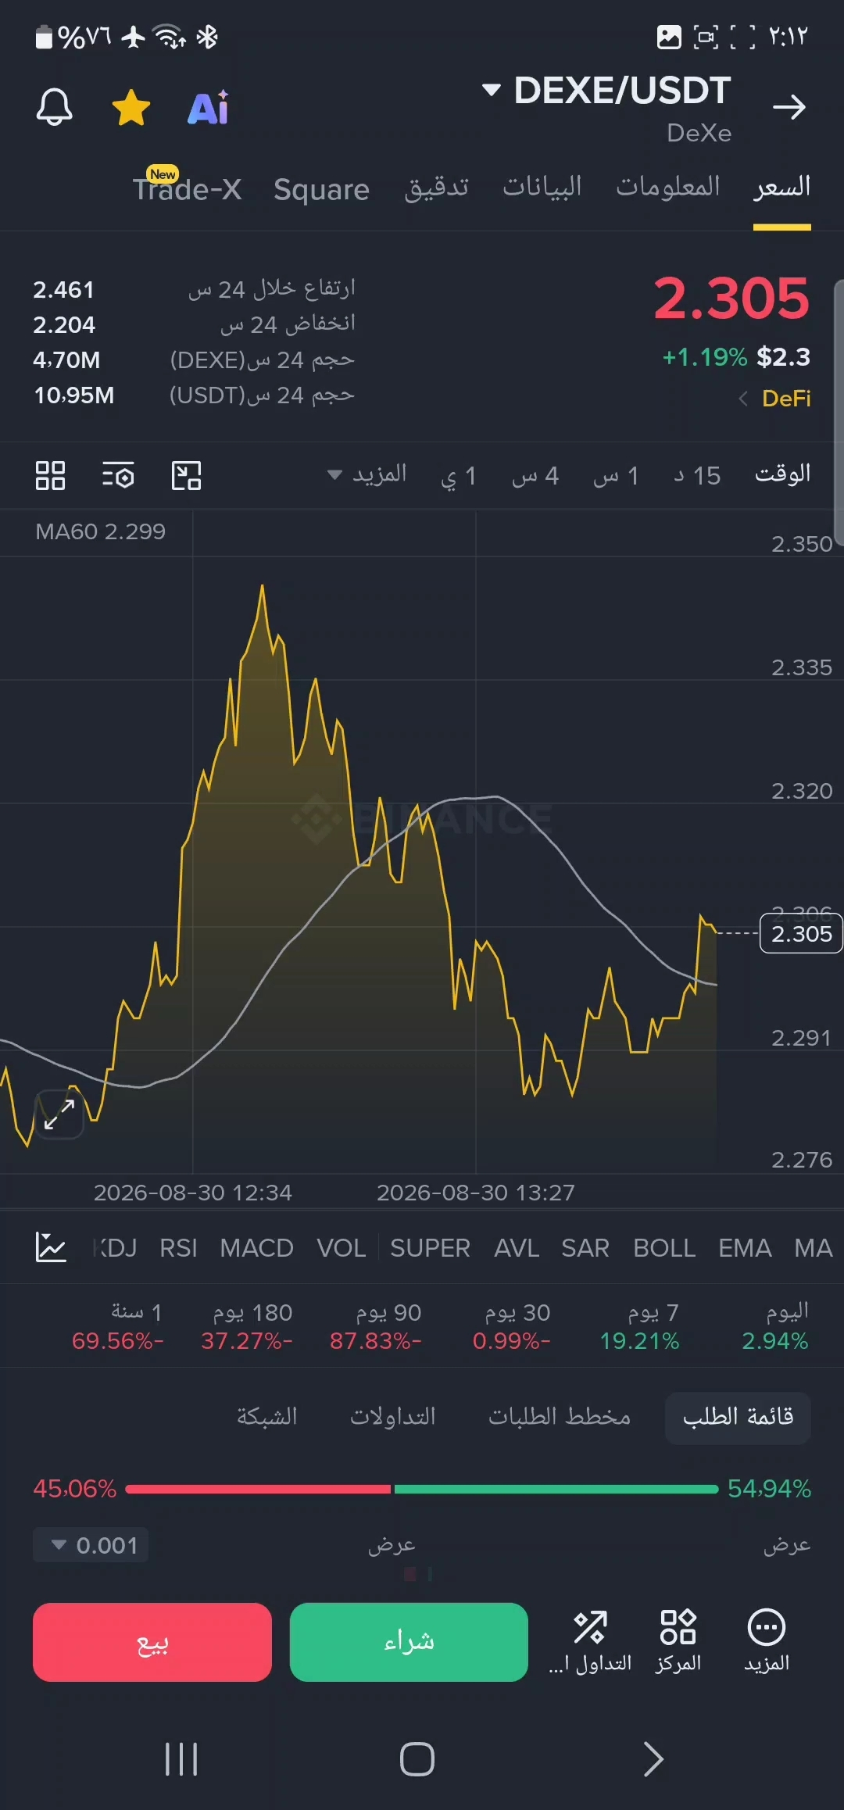Open the التداول trading tools icon
The image size is (844, 1810).
[590, 1640]
